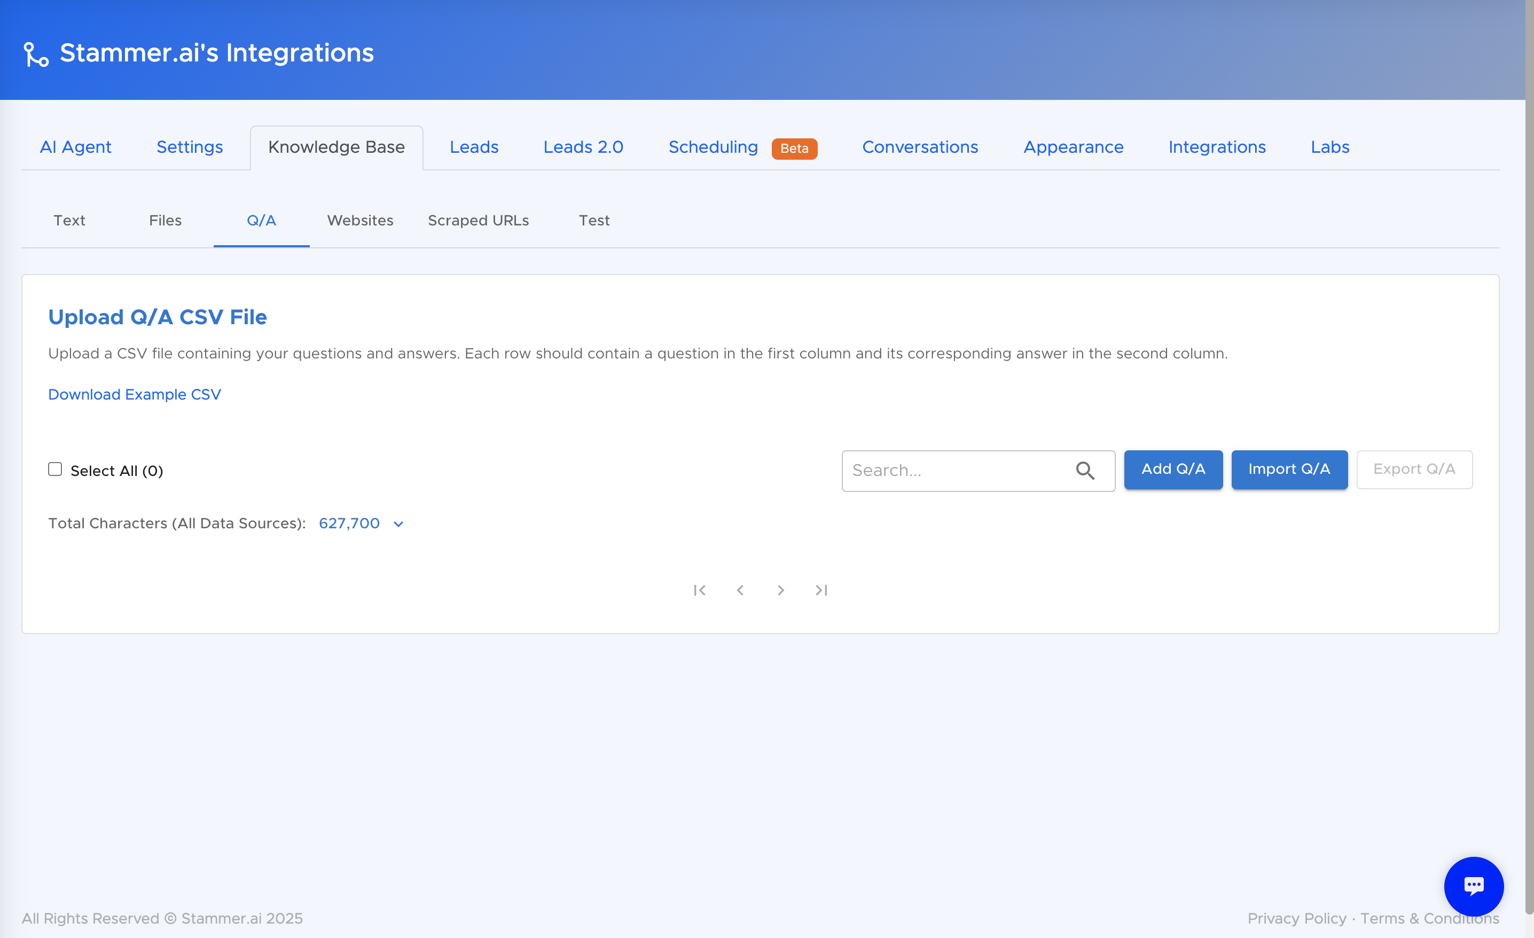Viewport: 1534px width, 938px height.
Task: Open the Privacy Policy link
Action: click(x=1297, y=919)
